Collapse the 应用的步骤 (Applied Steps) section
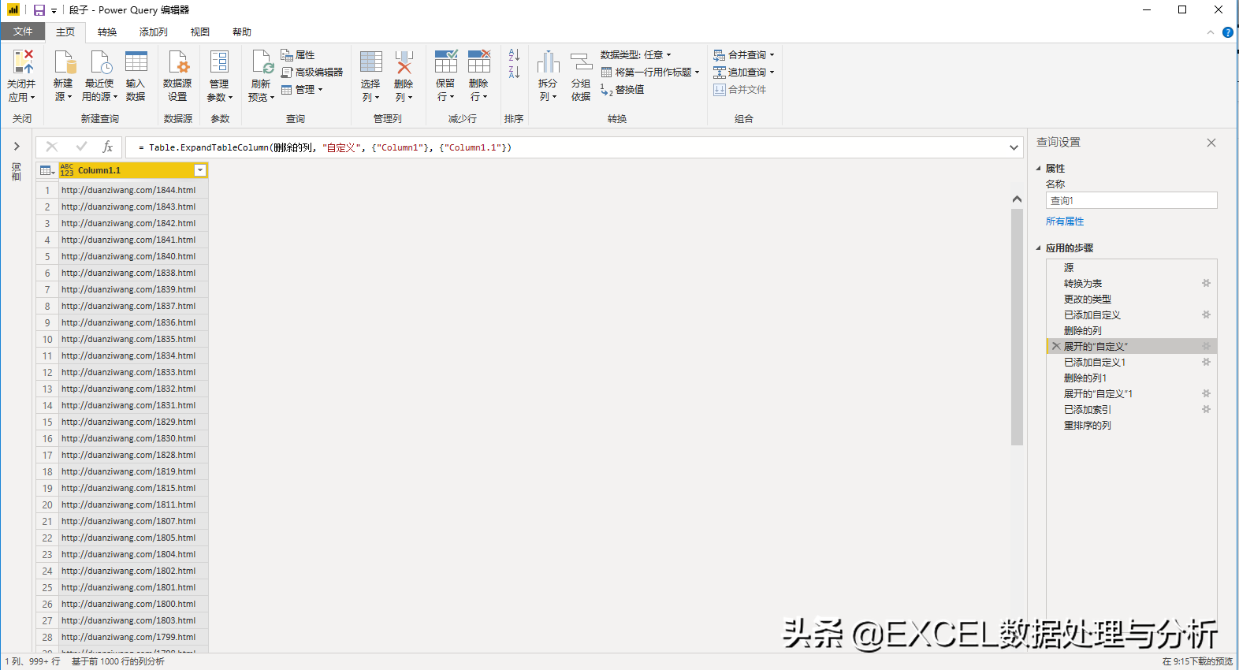The width and height of the screenshot is (1239, 670). coord(1039,248)
